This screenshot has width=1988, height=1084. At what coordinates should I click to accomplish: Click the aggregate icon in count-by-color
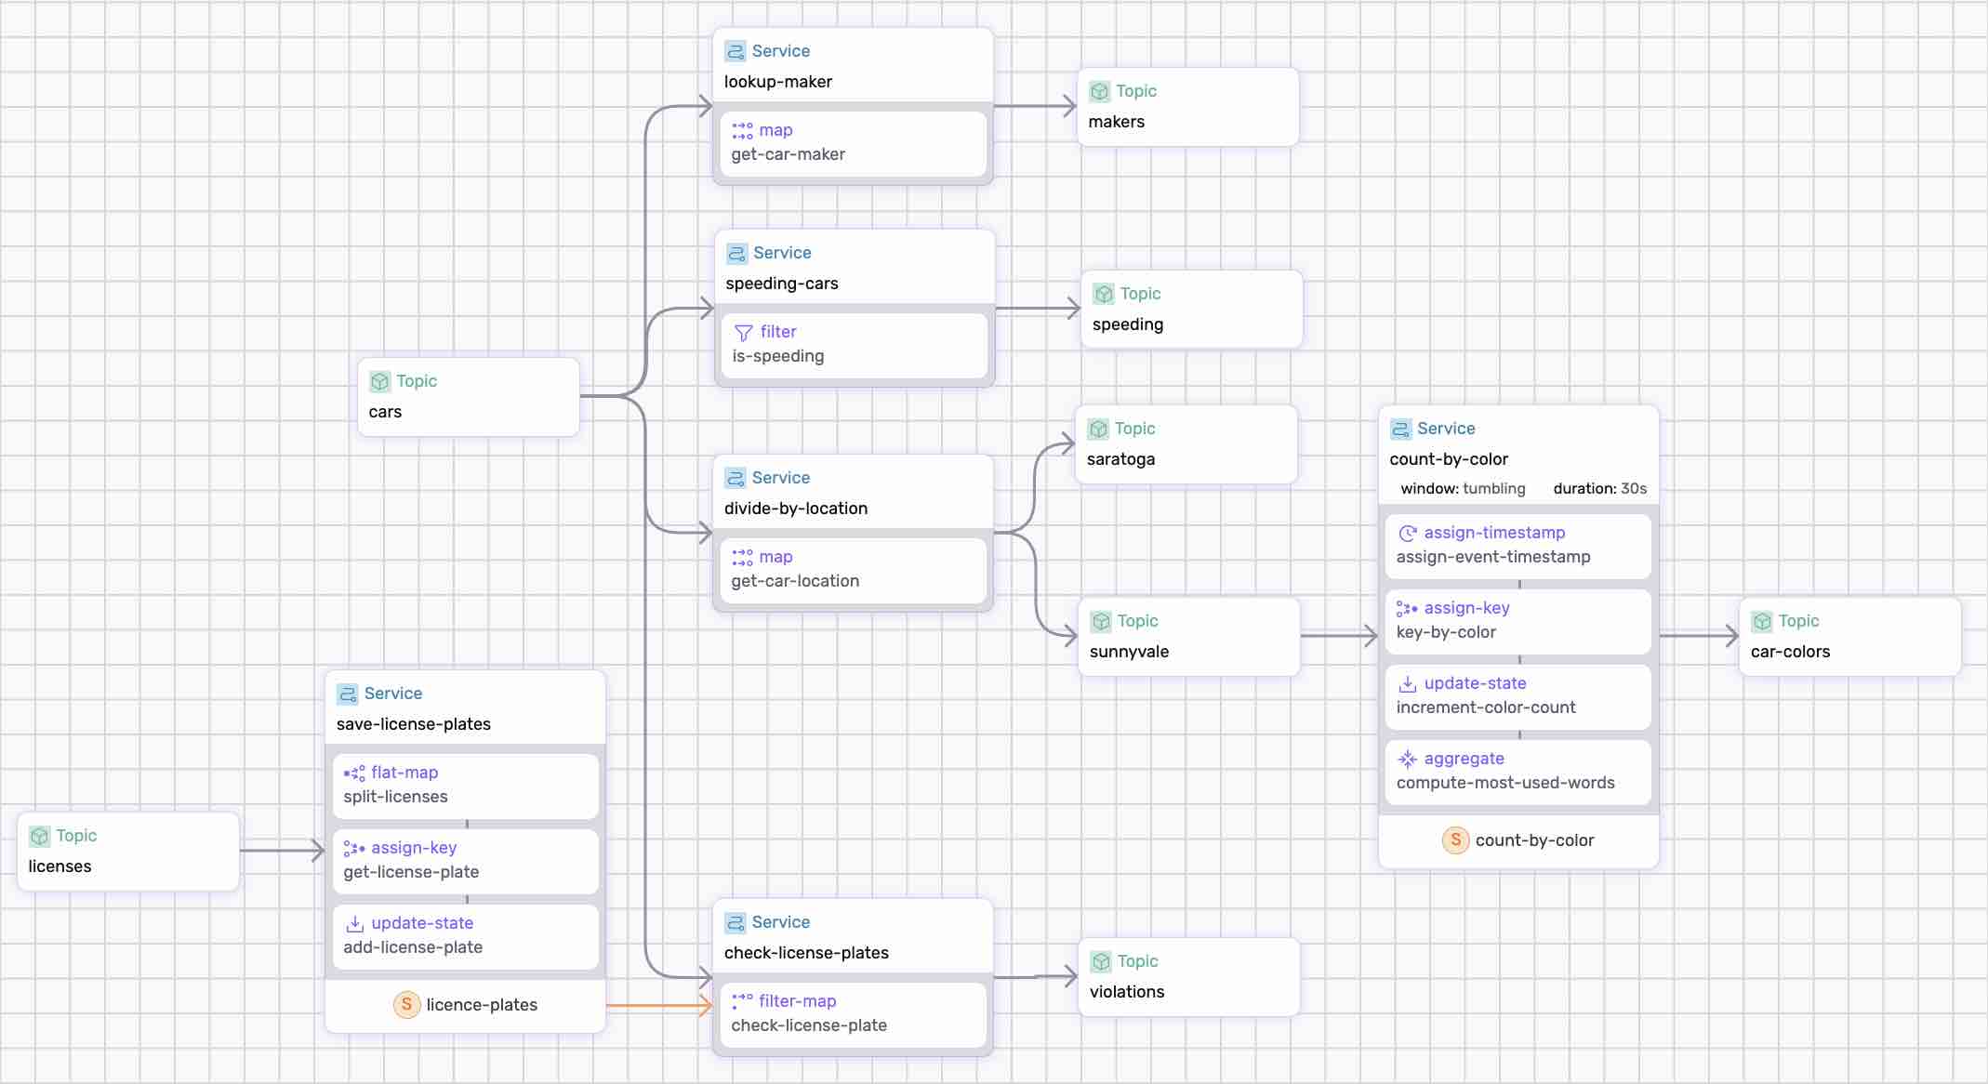click(x=1408, y=759)
